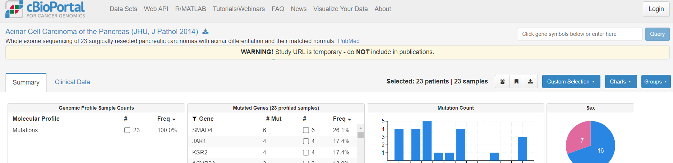Screen dimensions: 673x163
Task: Switch to the Summary tab
Action: coord(26,82)
